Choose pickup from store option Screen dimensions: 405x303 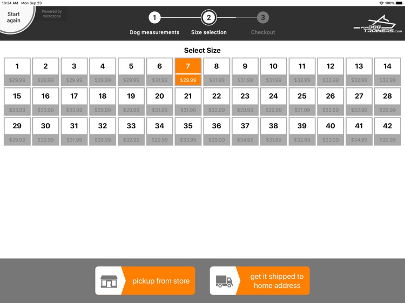point(145,280)
